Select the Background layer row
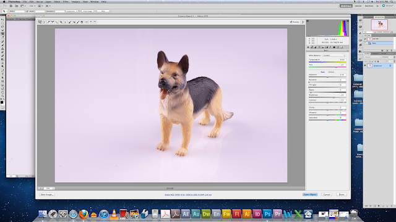Screen dimensions: 396x222 tap(379, 66)
